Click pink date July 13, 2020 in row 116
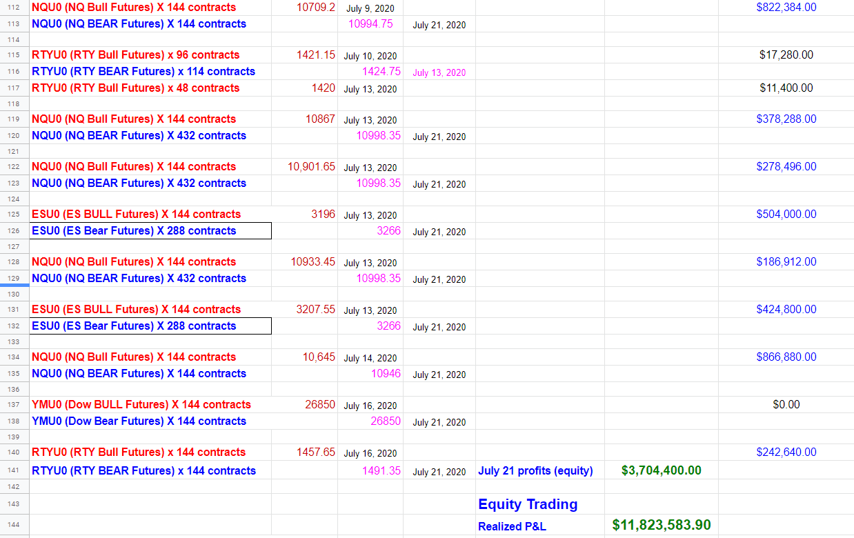This screenshot has width=854, height=538. (439, 72)
